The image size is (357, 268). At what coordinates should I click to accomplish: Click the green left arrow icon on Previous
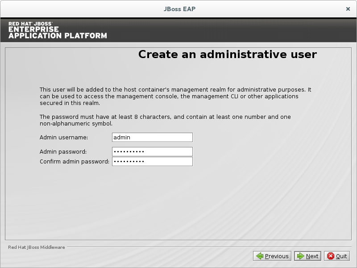tap(260, 256)
